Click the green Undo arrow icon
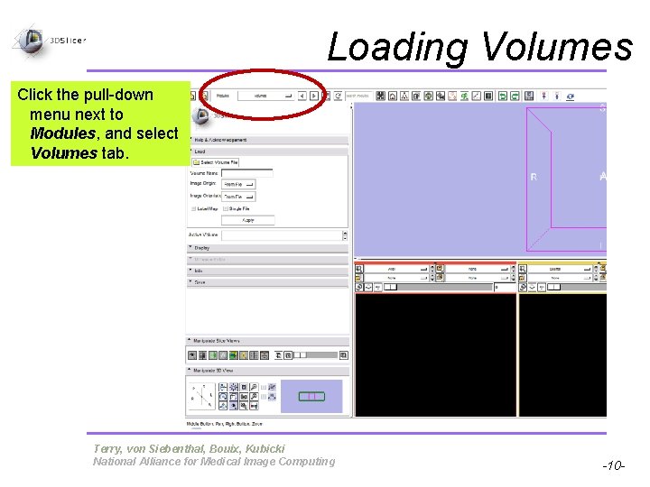 [503, 96]
